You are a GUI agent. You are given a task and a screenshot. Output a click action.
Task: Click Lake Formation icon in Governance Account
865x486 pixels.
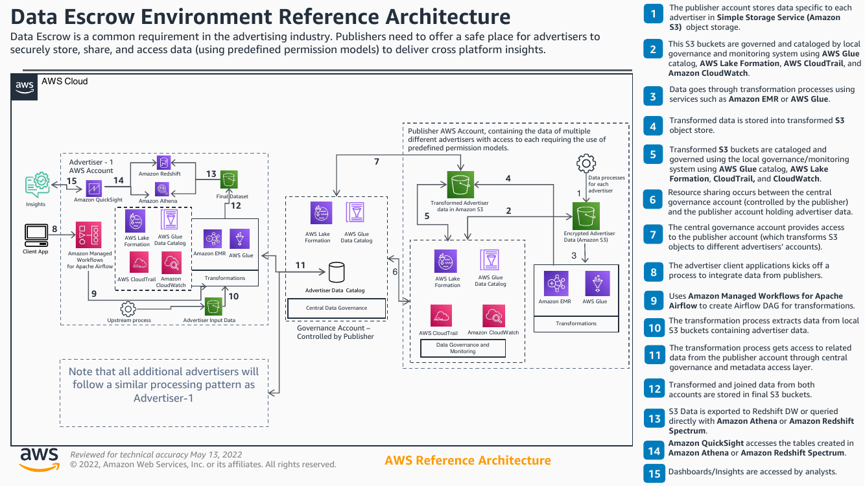(322, 213)
